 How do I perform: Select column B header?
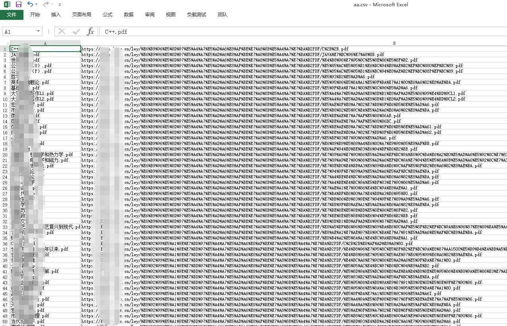point(394,43)
